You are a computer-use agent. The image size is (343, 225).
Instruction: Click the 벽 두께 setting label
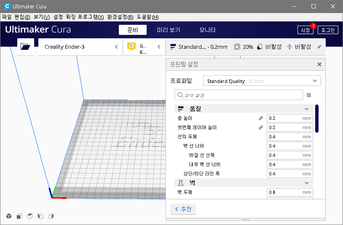pyautogui.click(x=185, y=192)
